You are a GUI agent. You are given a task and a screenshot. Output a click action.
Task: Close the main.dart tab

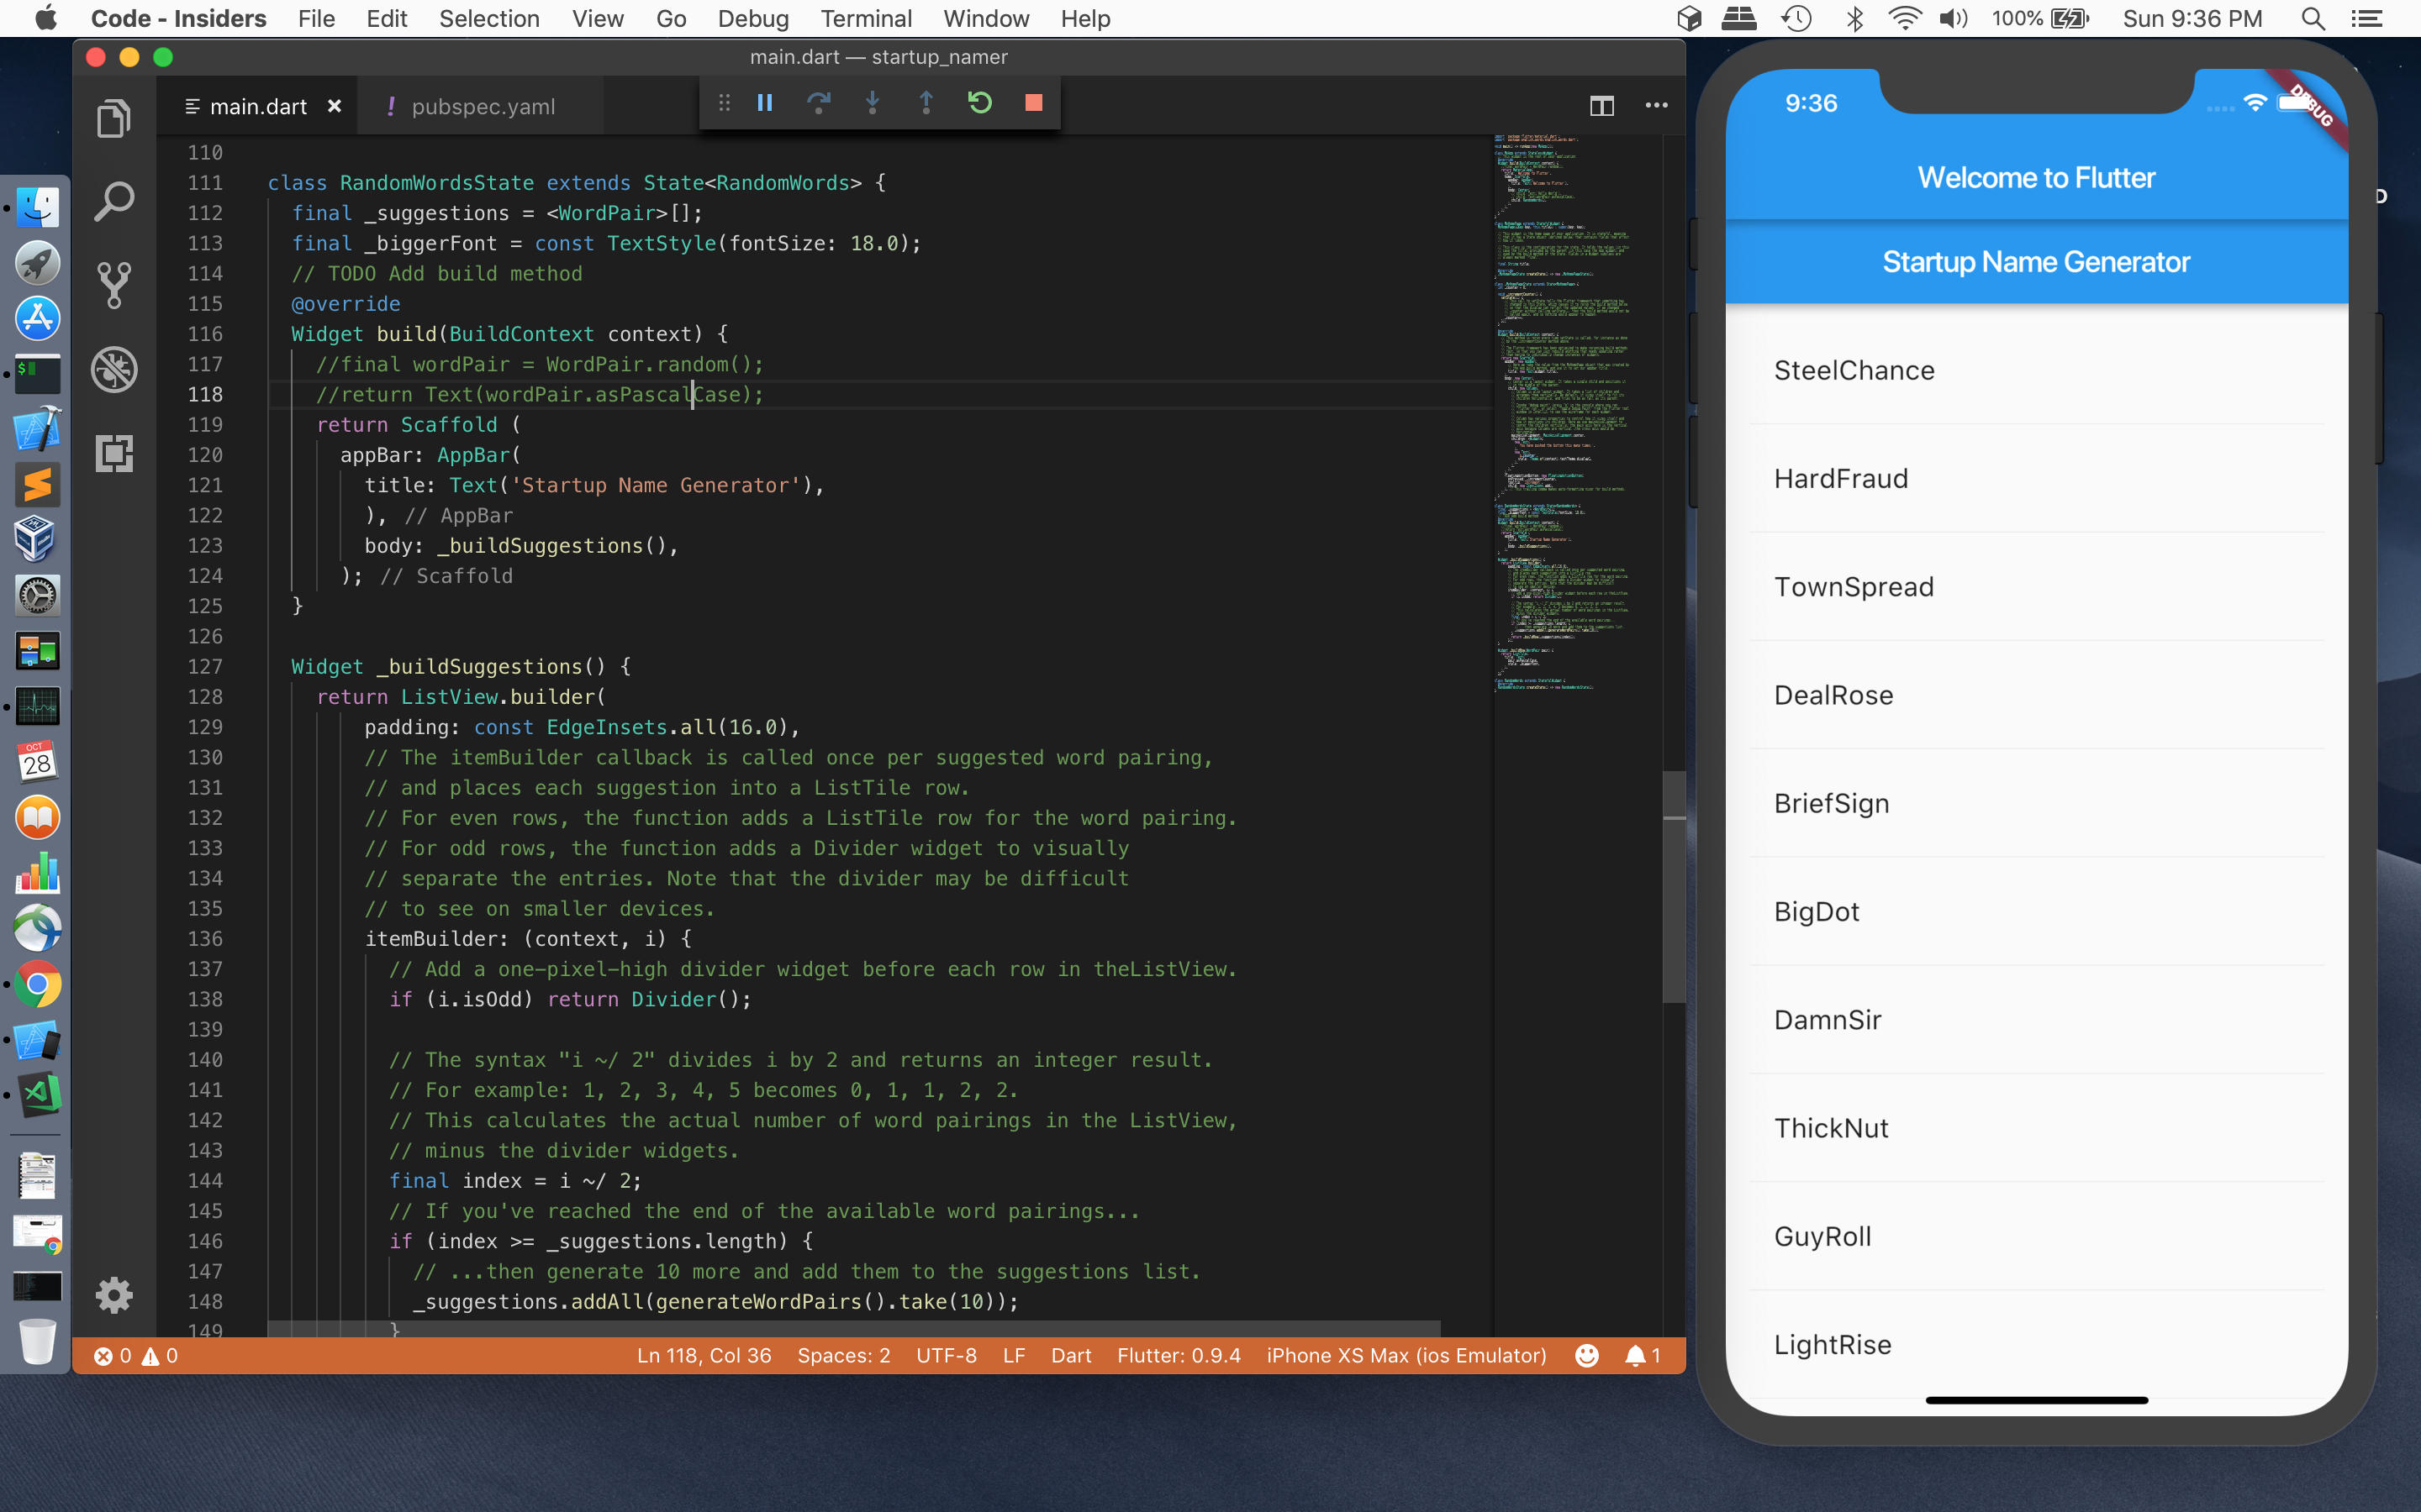point(335,106)
